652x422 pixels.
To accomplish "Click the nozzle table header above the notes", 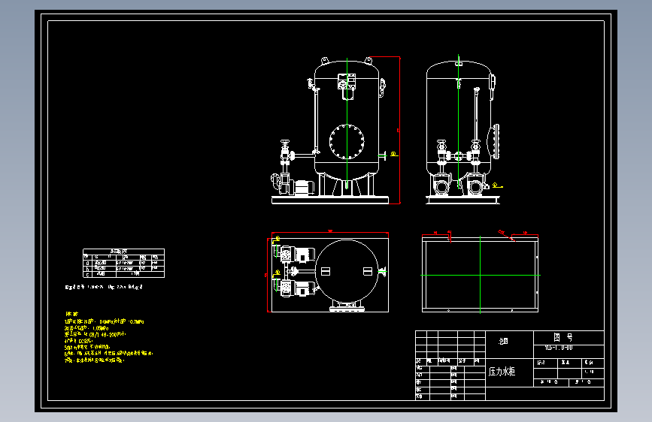I will (x=118, y=252).
